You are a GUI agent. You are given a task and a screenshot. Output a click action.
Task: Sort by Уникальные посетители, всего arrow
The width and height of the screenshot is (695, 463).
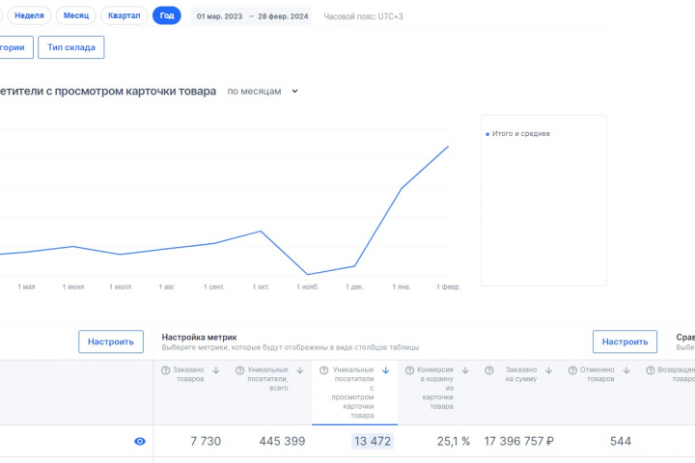300,370
